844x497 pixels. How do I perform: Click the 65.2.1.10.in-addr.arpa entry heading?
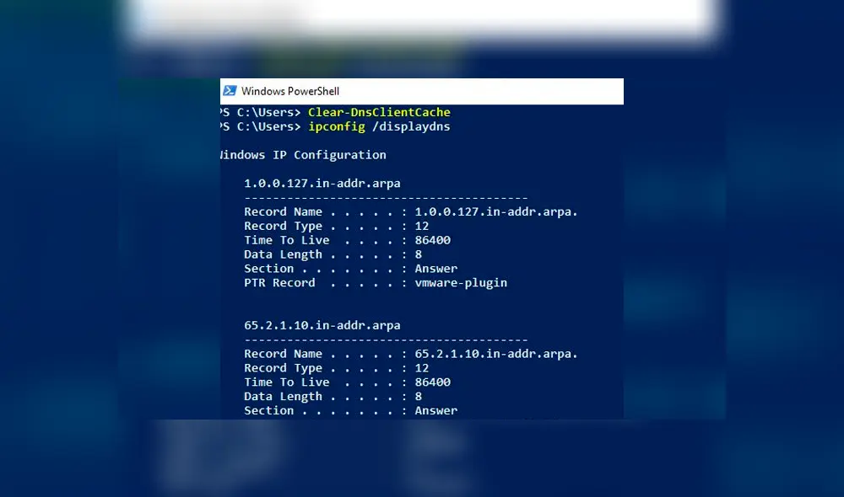tap(322, 325)
